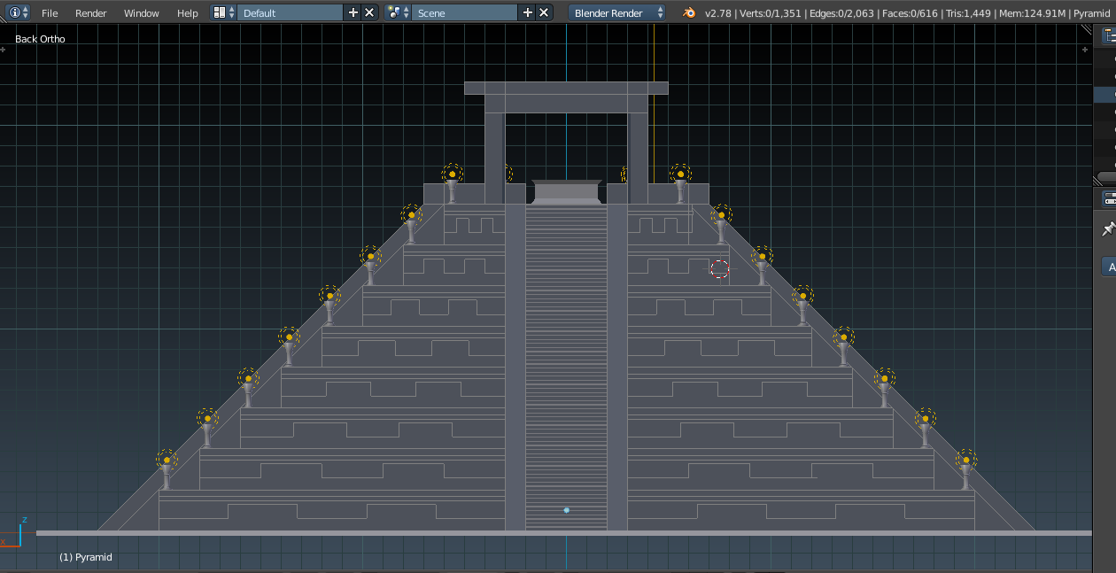Click the Default layout name field

click(291, 12)
